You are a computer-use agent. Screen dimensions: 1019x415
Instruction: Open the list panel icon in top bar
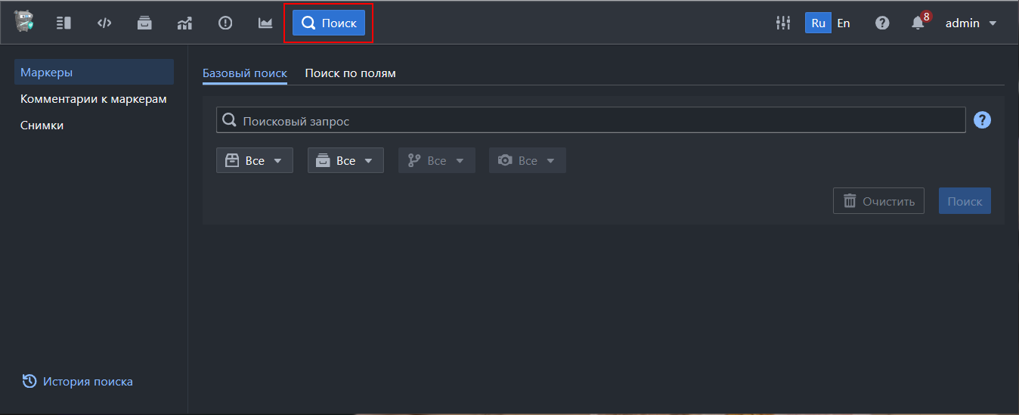tap(63, 23)
